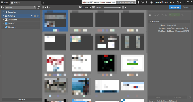
Task: Open the main Menu
Action: (x=5, y=3)
